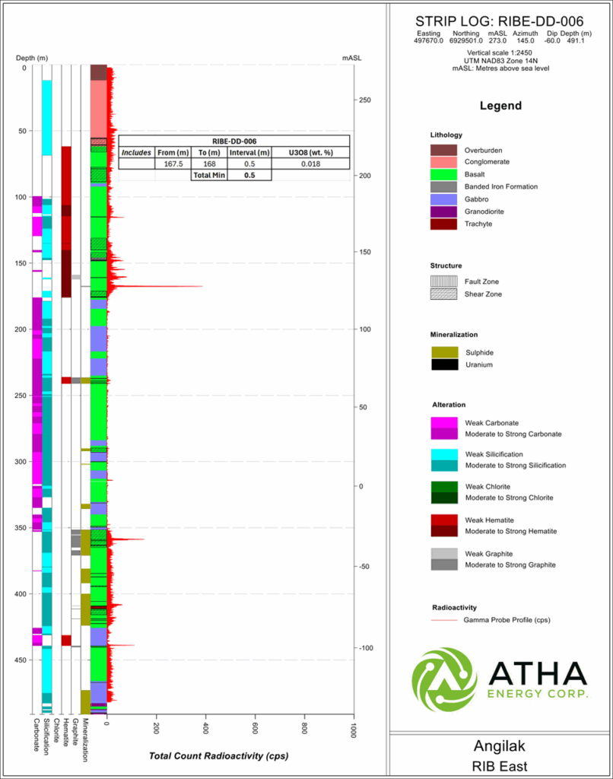Select the Sulphide olive legend swatch
This screenshot has width=613, height=779.
tap(444, 352)
